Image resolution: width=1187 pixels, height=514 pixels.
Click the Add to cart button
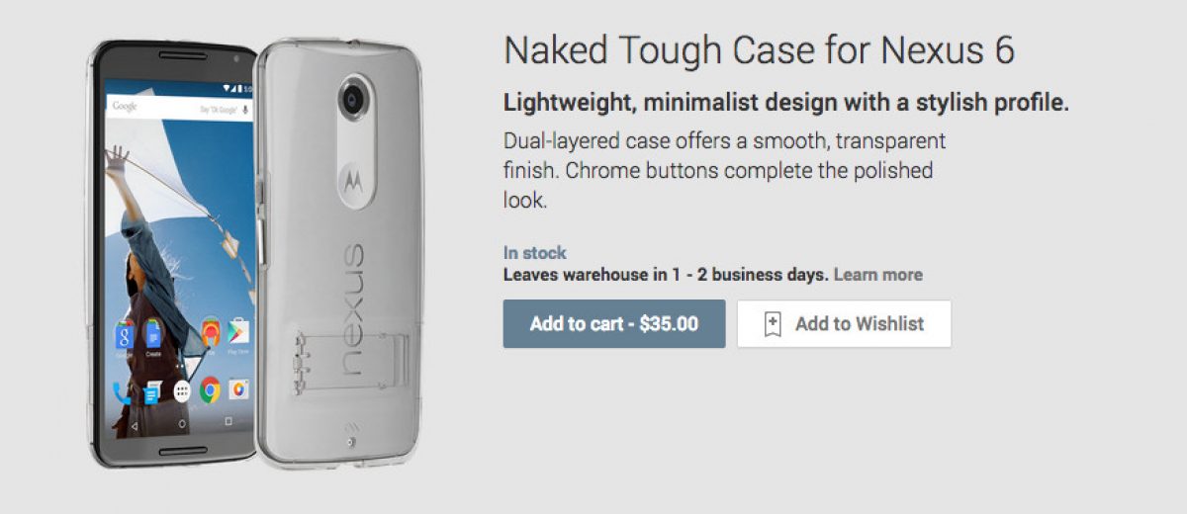point(614,324)
